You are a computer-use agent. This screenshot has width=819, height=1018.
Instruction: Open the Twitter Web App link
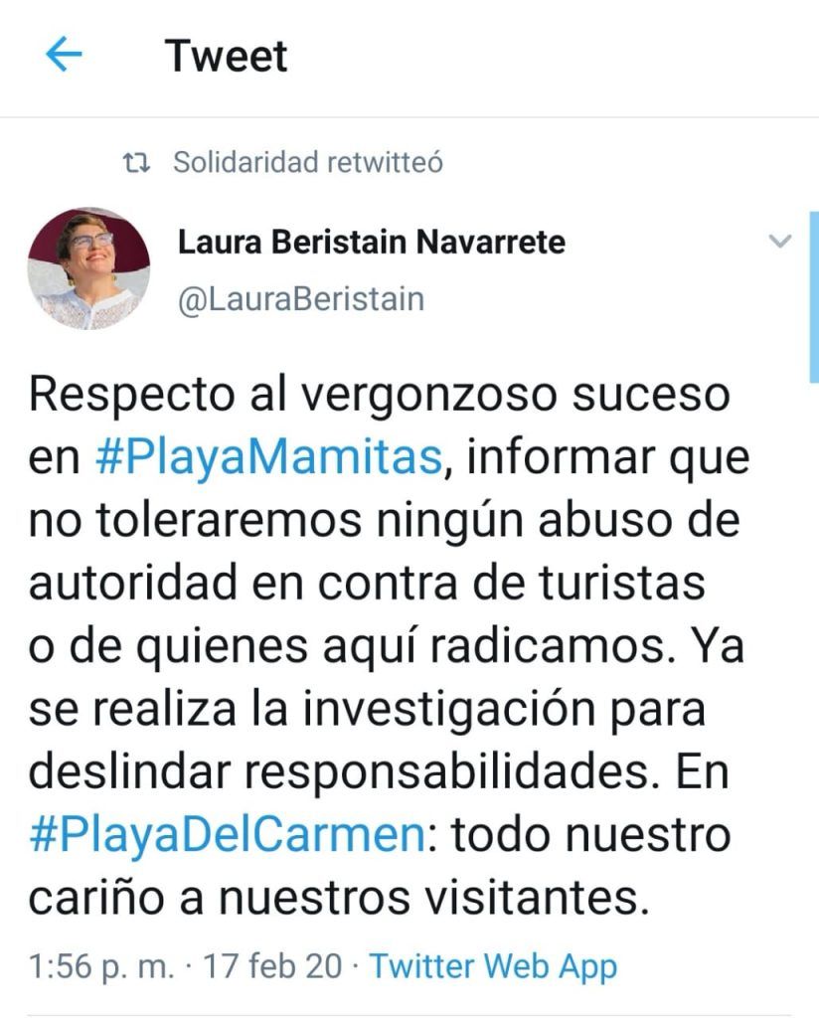[493, 966]
